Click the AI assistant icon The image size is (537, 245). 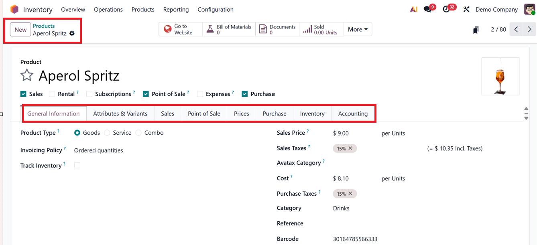pyautogui.click(x=413, y=9)
